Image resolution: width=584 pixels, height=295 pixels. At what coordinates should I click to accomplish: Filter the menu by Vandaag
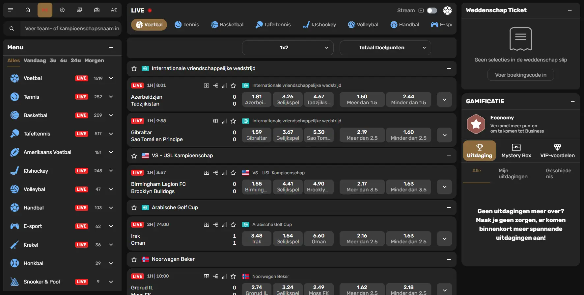[35, 61]
